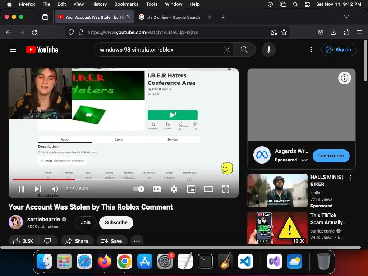Viewport: 368px width, 276px height.
Task: Open sarriebearrie channel avatar
Action: click(16, 222)
